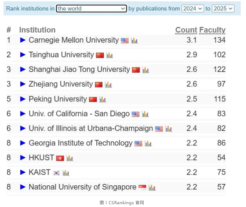Click the Faculty column header
Screen dimensions: 246x207
[x=212, y=30]
